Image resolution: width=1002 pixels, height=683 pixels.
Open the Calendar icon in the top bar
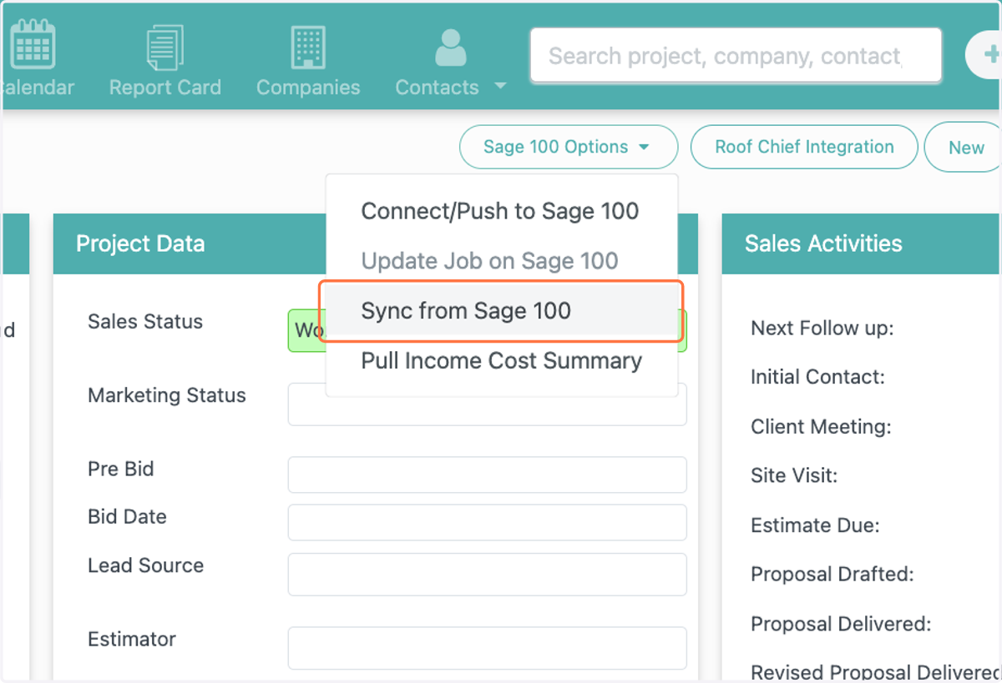point(33,44)
